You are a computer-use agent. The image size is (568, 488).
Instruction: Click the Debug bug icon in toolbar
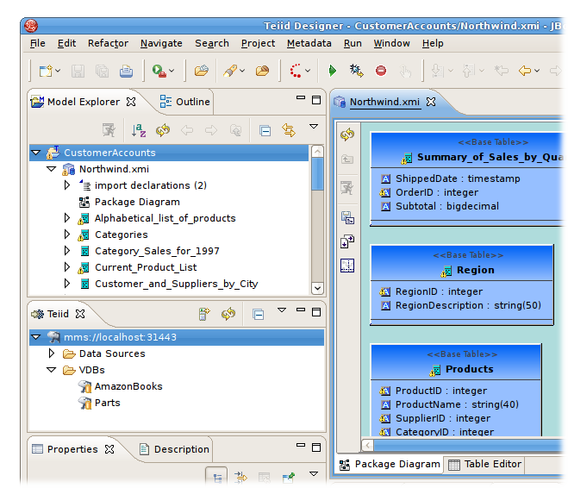pyautogui.click(x=356, y=71)
